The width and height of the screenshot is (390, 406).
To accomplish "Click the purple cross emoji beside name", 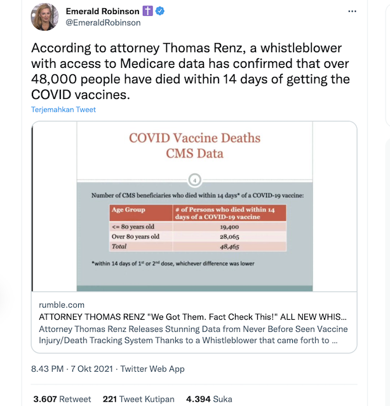I will (148, 11).
